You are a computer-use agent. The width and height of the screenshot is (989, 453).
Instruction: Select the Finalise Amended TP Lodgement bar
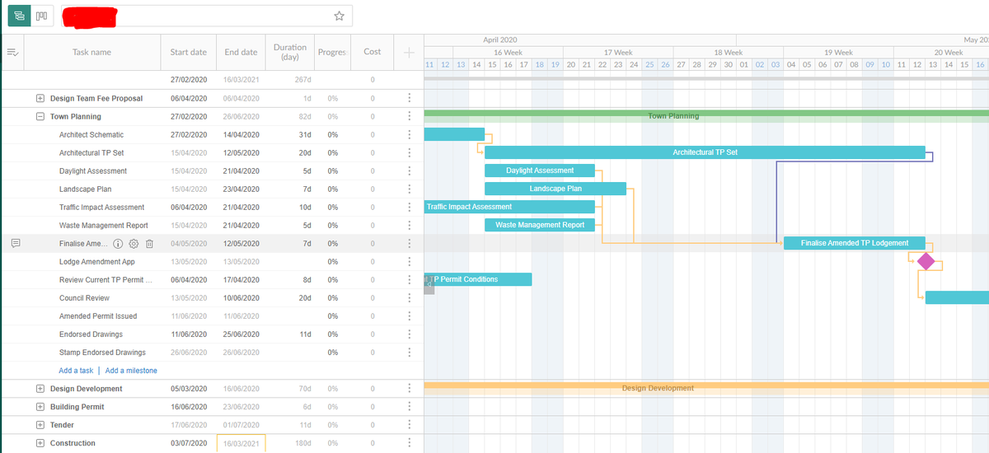pyautogui.click(x=855, y=243)
